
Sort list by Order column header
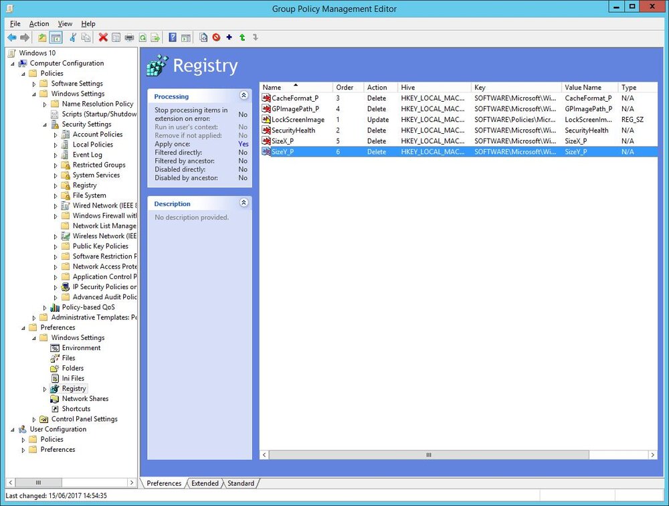[348, 88]
